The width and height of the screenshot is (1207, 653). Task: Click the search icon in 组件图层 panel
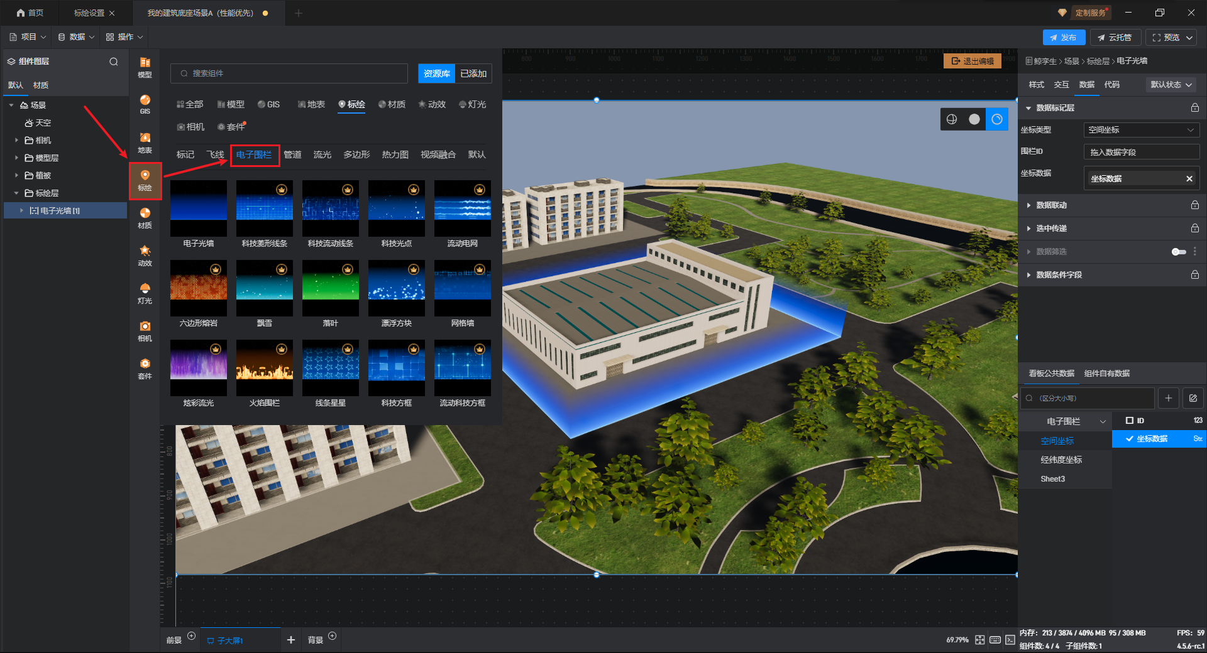pyautogui.click(x=114, y=62)
